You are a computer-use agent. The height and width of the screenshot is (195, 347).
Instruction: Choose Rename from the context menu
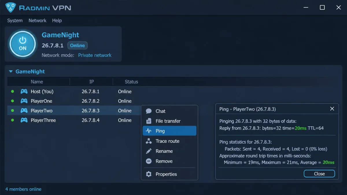coord(169,151)
